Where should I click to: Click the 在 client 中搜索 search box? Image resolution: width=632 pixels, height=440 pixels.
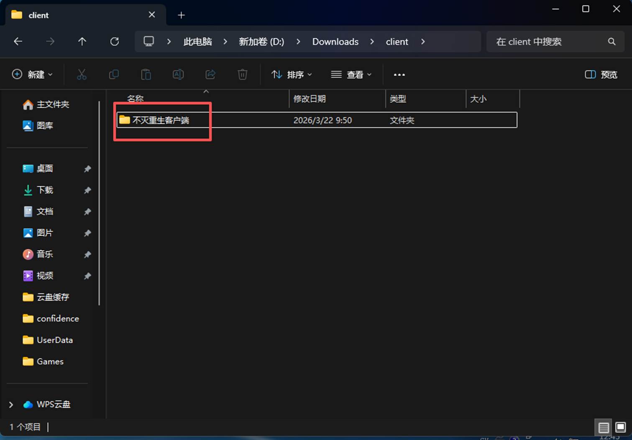pos(548,42)
